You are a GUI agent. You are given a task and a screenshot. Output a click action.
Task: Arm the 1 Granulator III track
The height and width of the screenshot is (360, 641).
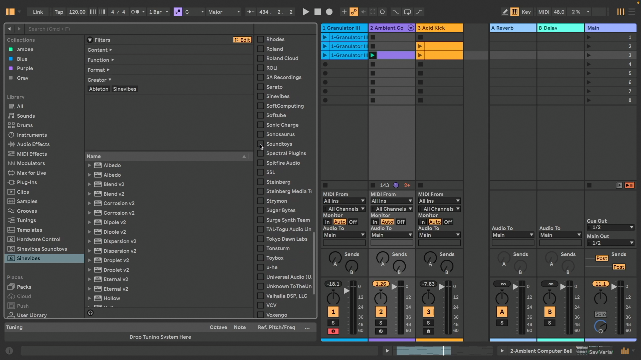click(333, 331)
